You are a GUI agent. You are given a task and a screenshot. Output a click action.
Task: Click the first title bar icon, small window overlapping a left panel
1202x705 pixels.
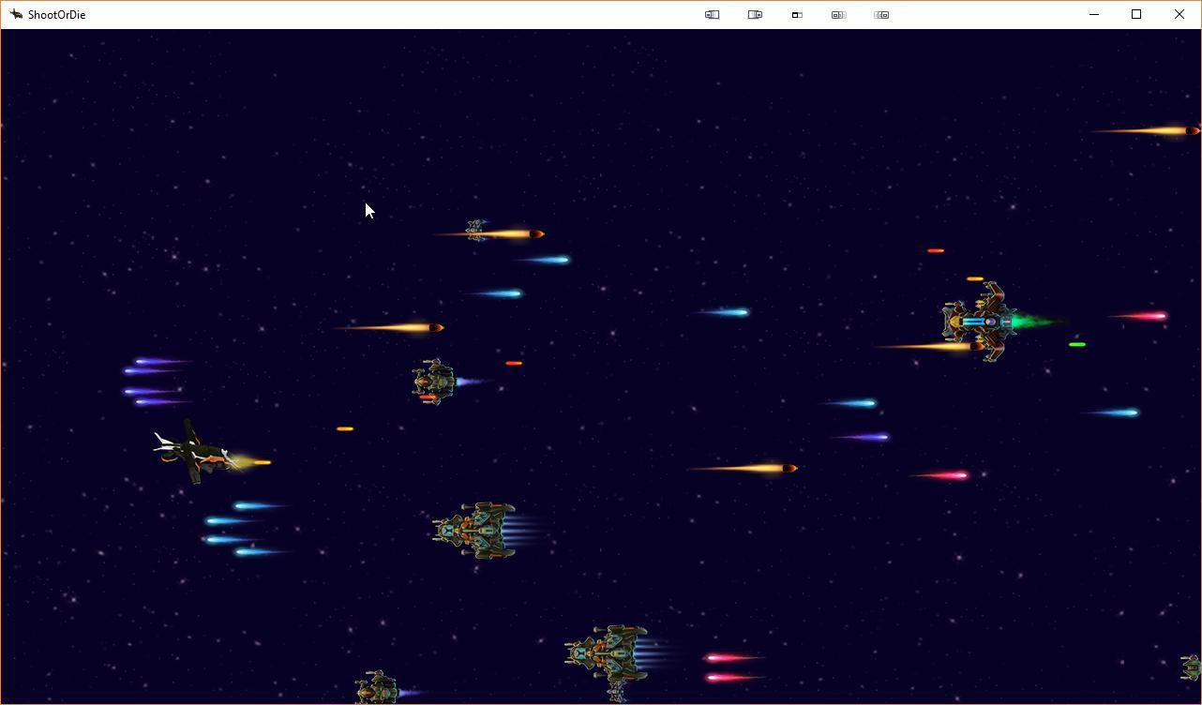click(713, 15)
